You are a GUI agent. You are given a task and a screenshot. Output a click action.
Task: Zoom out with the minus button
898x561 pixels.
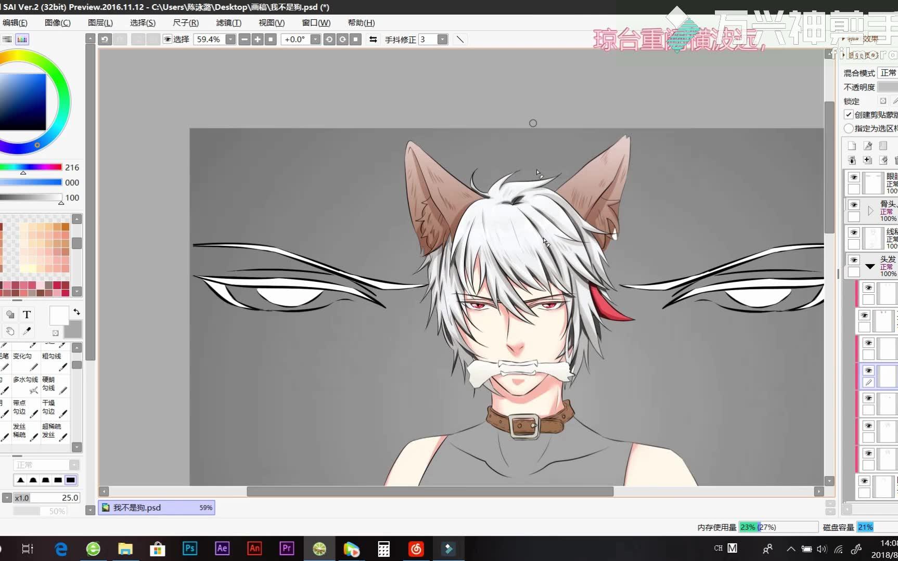[x=244, y=40]
